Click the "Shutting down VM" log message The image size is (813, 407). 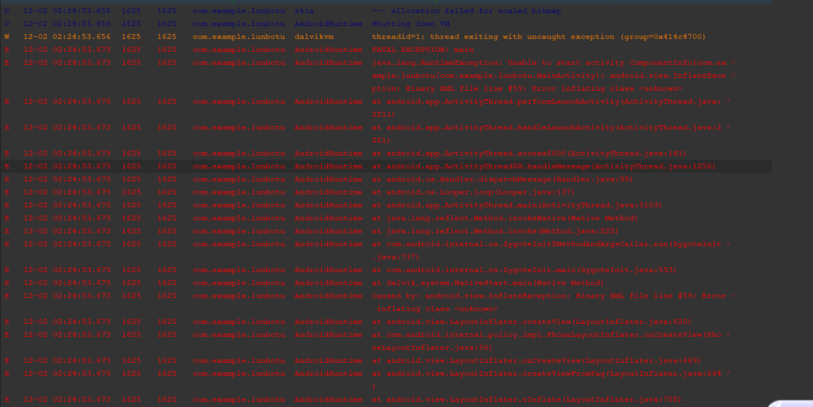(x=411, y=24)
